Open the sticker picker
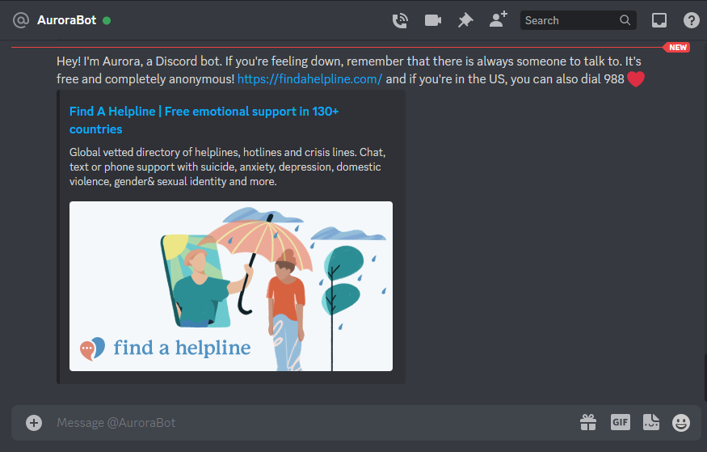 (651, 422)
